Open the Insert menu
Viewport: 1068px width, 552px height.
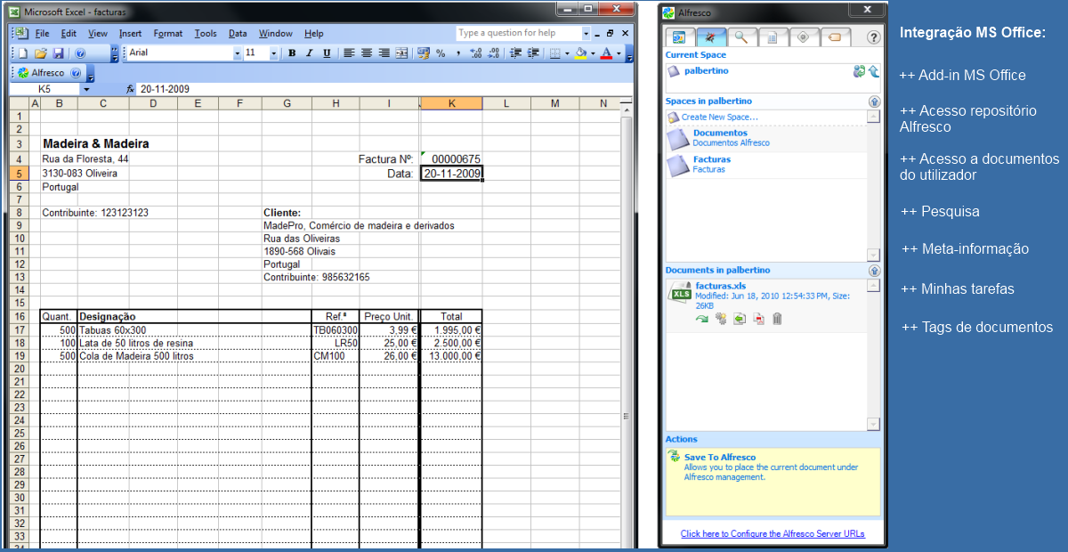[130, 34]
